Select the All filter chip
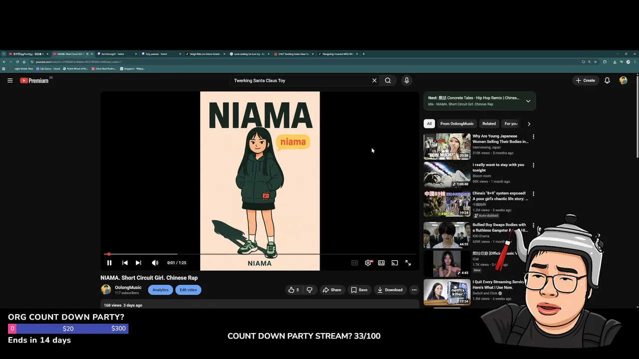Screen dimensions: 639x359 point(429,124)
